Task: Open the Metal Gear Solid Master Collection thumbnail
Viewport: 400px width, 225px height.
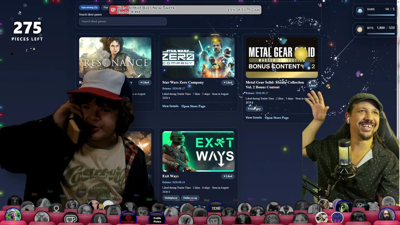Action: coord(282,57)
